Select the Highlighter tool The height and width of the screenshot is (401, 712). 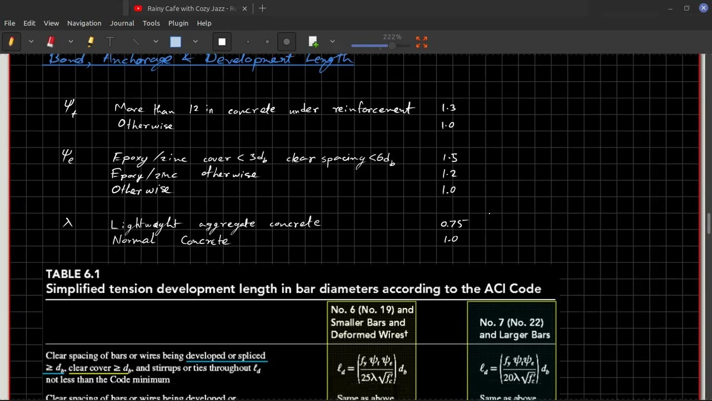[90, 42]
